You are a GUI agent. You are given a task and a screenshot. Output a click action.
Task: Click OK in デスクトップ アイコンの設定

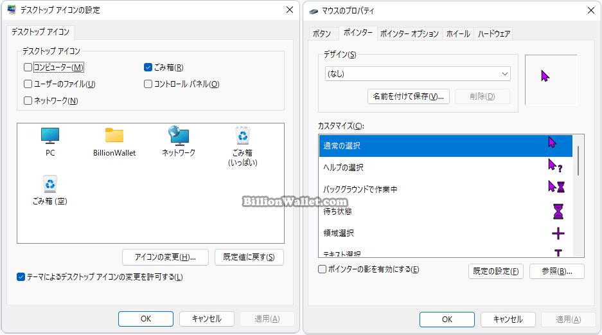point(146,319)
